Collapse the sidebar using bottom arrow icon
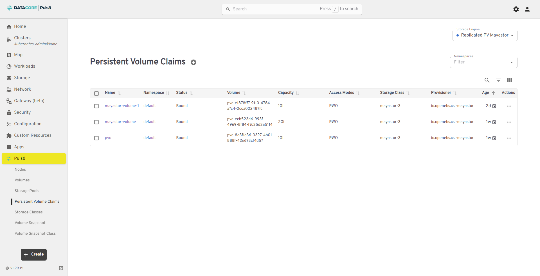The width and height of the screenshot is (540, 276). [x=61, y=268]
